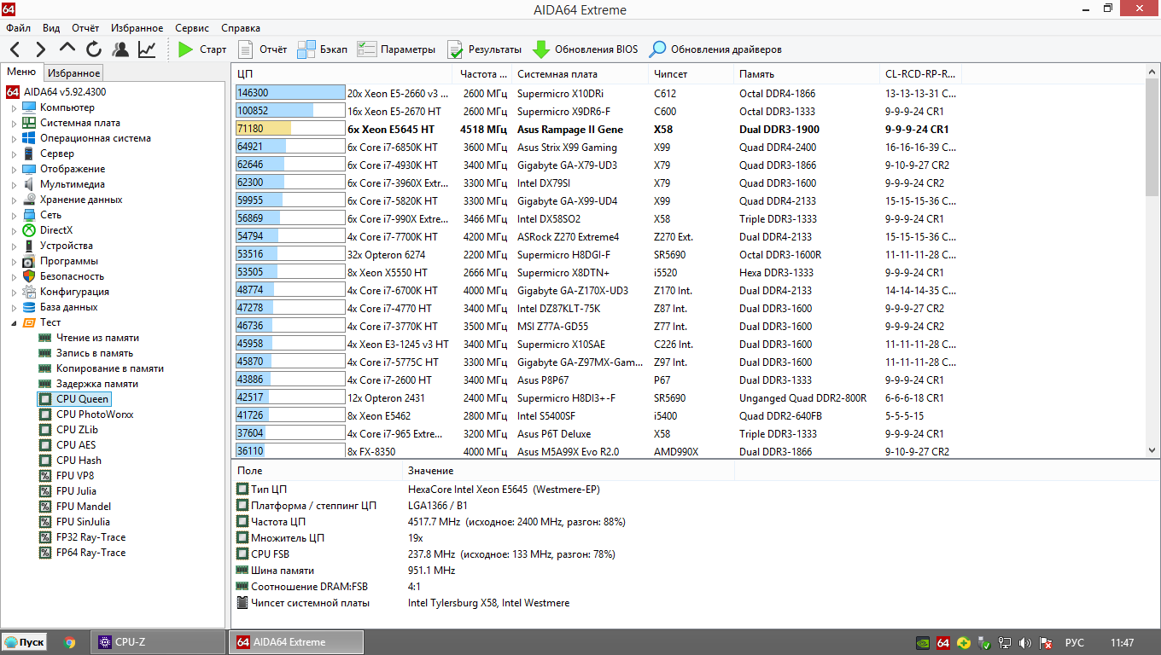Screen dimensions: 1161x655
Task: Click the memory chip icon beside Чтение из памяти
Action: 45,338
